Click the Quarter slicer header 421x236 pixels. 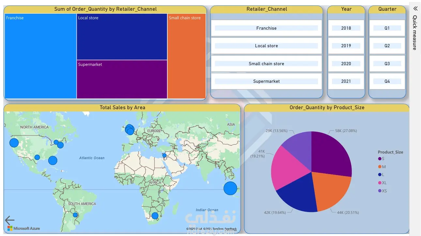pos(387,9)
